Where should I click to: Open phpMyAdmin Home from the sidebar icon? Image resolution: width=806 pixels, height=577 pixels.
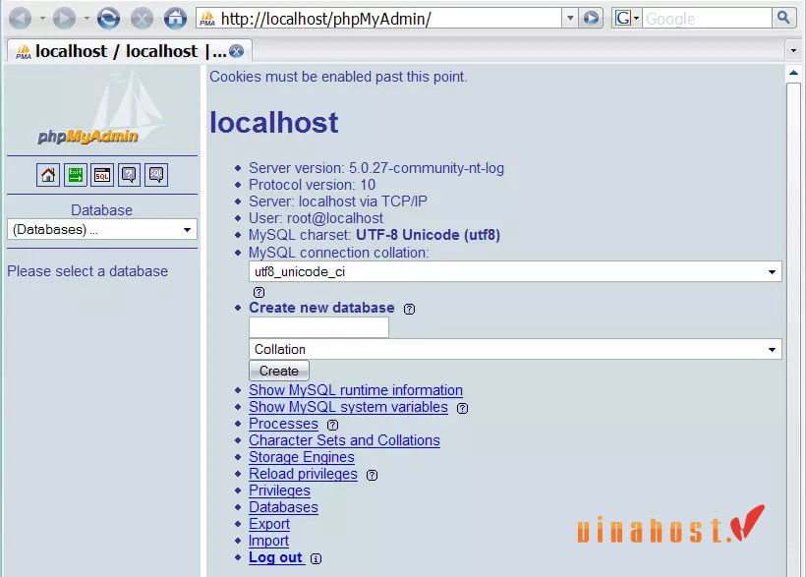[x=48, y=175]
